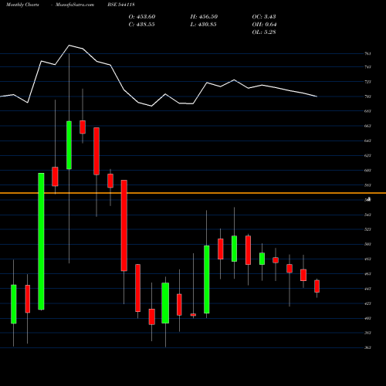The height and width of the screenshot is (386, 386).
Task: Click the 'Monthly Charts' title text
Action: [x=22, y=5]
